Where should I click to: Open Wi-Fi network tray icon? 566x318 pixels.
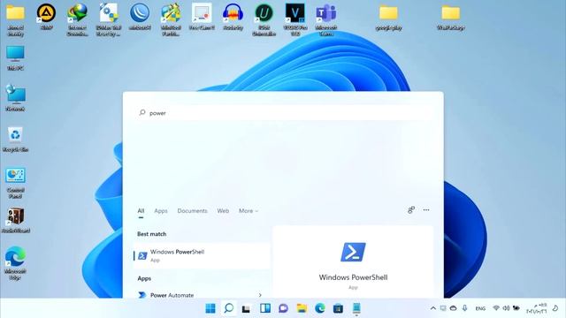coord(496,308)
